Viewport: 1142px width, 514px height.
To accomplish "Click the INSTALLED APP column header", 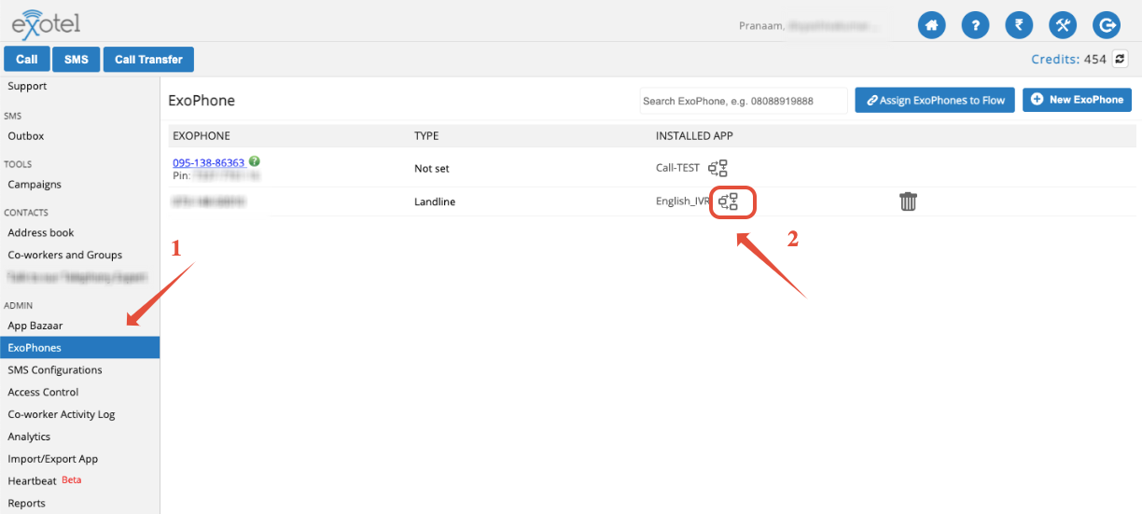I will (x=694, y=136).
